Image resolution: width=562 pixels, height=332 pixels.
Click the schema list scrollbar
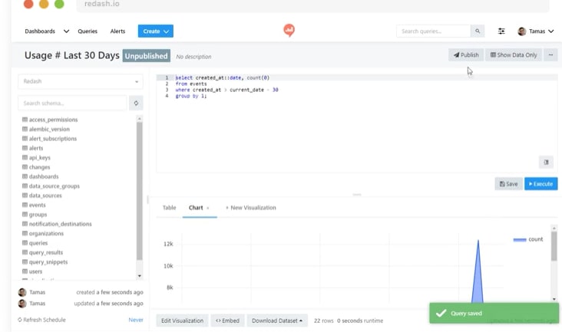(x=140, y=191)
